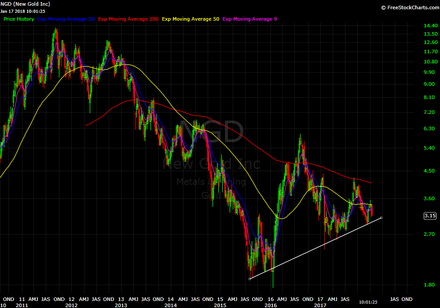Screen dimensions: 440x308
Task: Click the current price box showing 3.15
Action: (x=430, y=216)
